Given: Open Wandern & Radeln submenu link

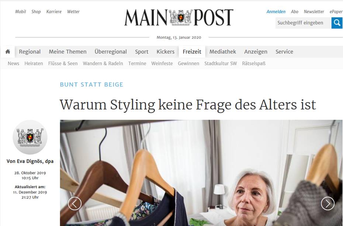Looking at the screenshot, I should [x=103, y=64].
